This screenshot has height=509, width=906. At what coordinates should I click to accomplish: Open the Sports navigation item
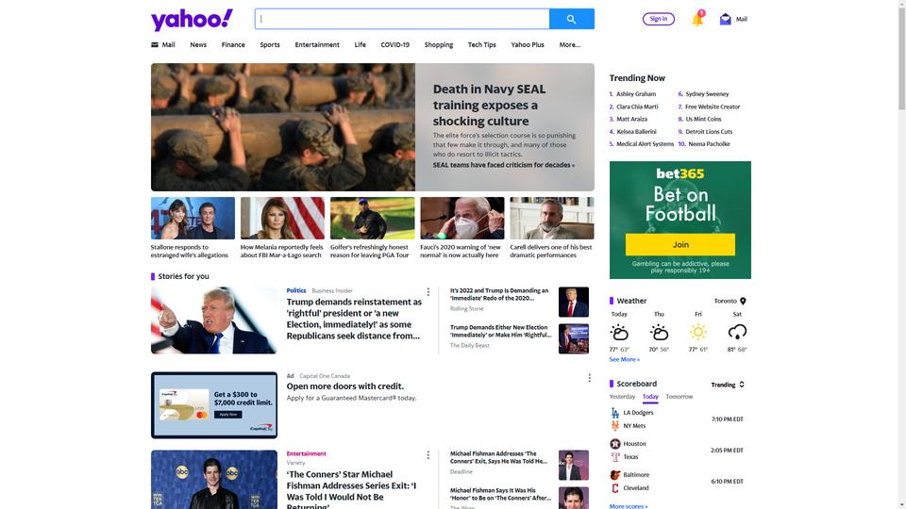[x=270, y=44]
